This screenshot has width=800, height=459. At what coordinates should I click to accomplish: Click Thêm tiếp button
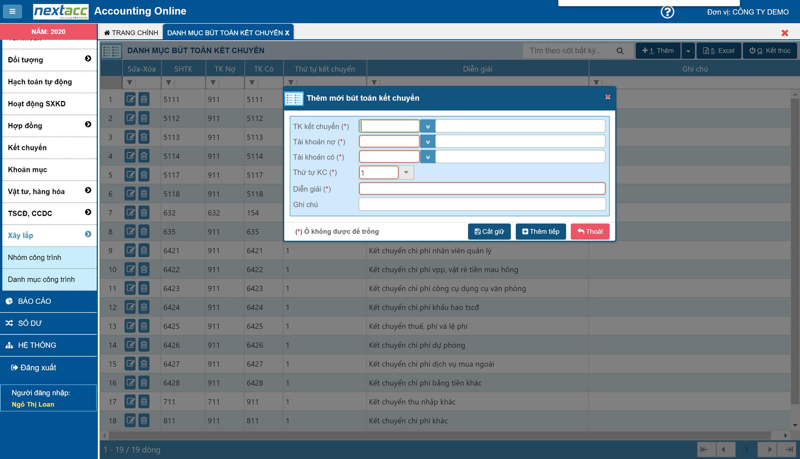click(x=540, y=232)
